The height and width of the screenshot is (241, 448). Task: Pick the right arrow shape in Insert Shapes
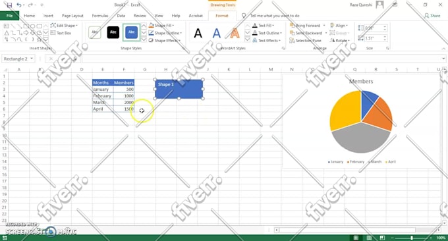(26, 33)
